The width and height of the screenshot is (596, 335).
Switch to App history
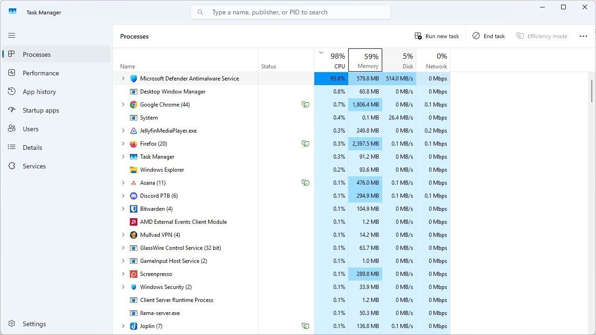click(56, 92)
